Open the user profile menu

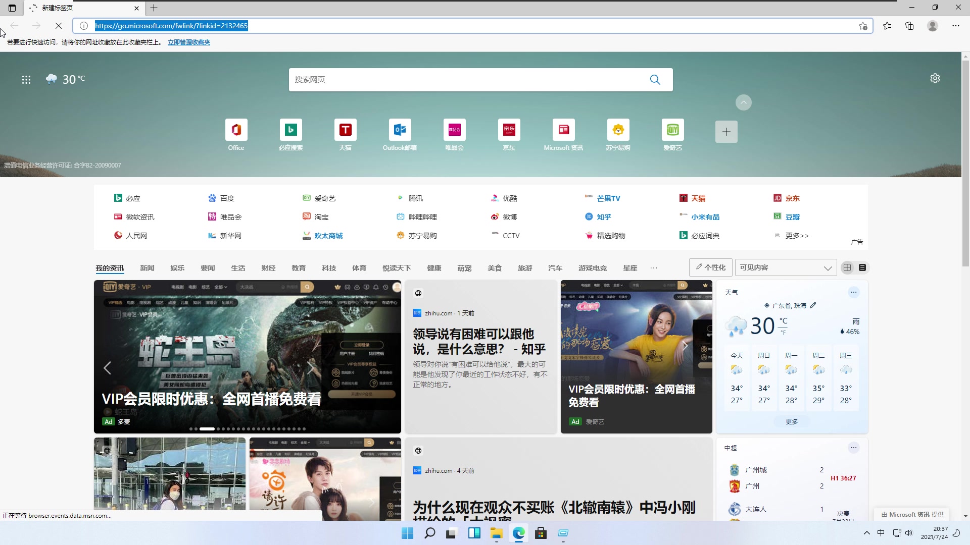coord(933,26)
